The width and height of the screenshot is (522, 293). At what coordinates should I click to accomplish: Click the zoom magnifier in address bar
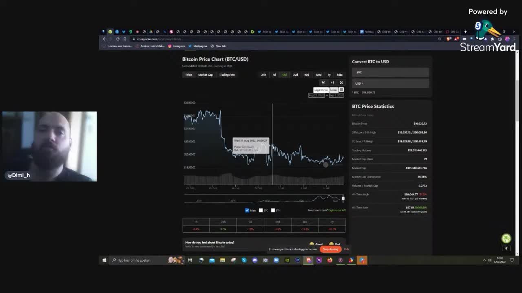click(x=440, y=39)
